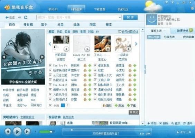195x138 pixels.
Task: Play 秋歌 by 小沈阳 via headphone icon
Action: 130,70
